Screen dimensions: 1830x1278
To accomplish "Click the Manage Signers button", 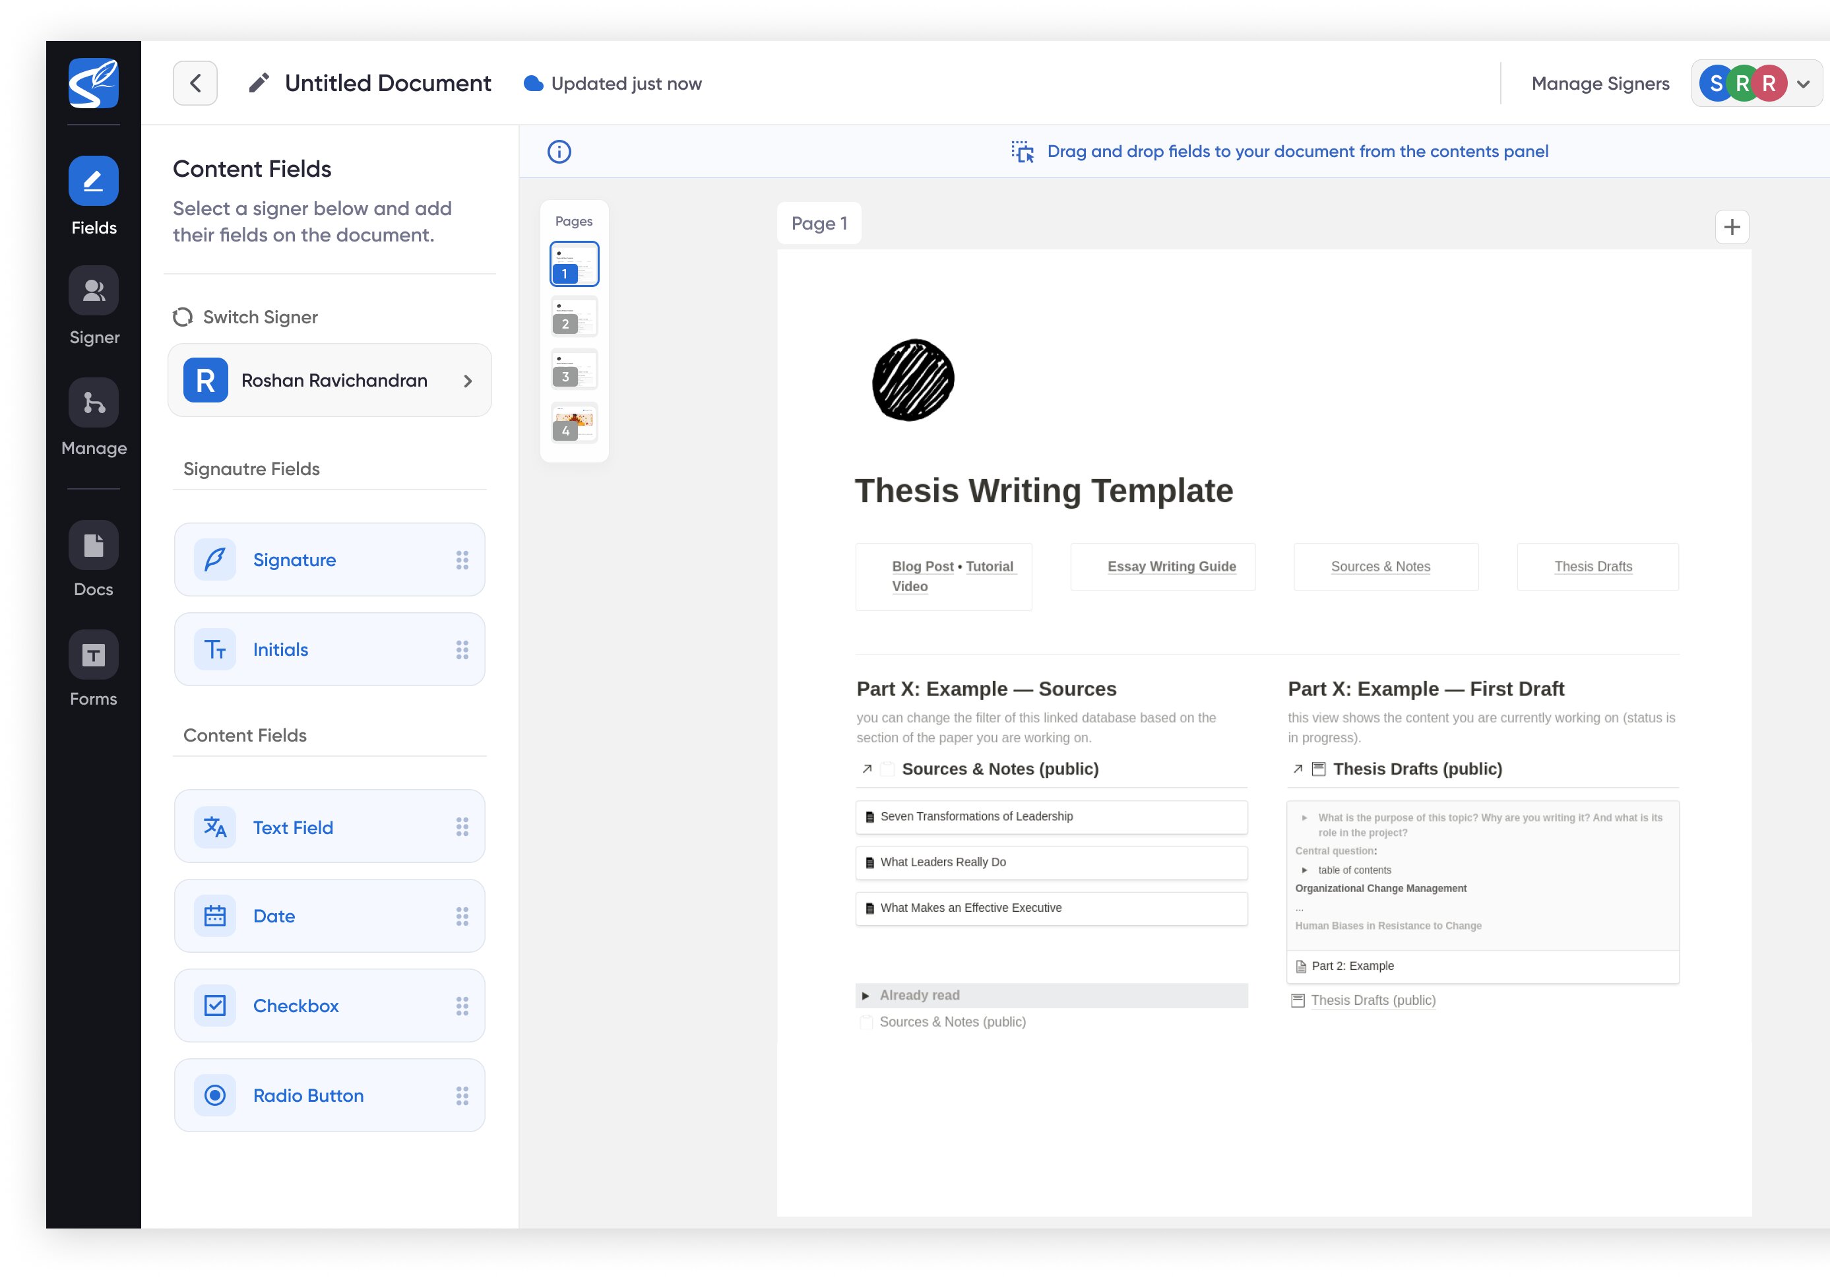I will click(1600, 84).
